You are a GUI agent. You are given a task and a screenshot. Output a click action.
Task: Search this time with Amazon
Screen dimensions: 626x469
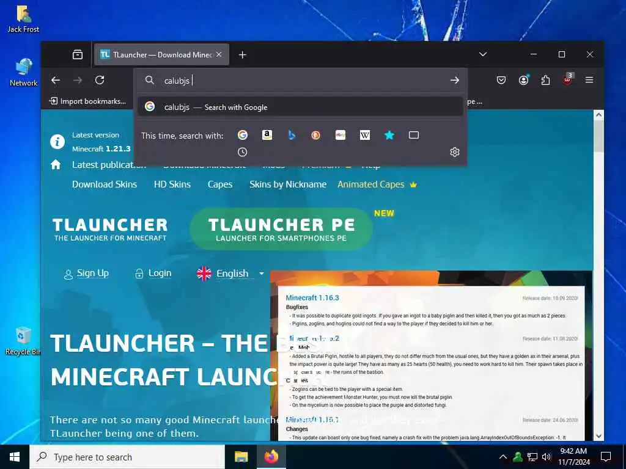[267, 135]
